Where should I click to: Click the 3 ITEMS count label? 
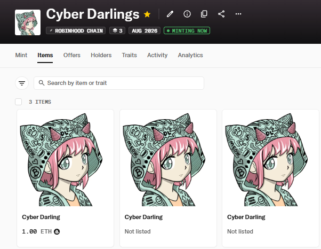pyautogui.click(x=40, y=102)
